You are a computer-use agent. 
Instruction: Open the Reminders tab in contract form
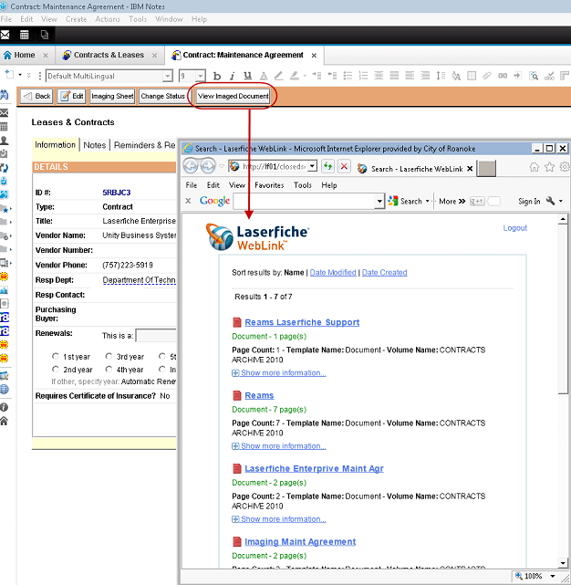pos(145,145)
